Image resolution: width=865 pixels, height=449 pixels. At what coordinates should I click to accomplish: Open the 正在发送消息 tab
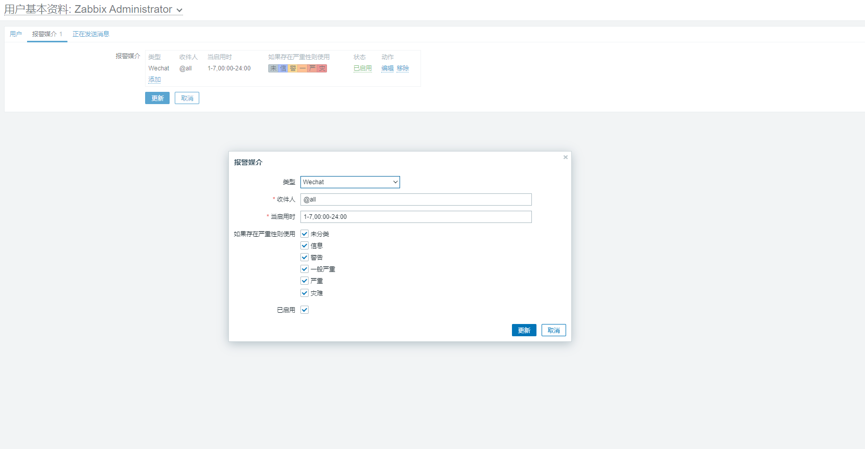91,34
